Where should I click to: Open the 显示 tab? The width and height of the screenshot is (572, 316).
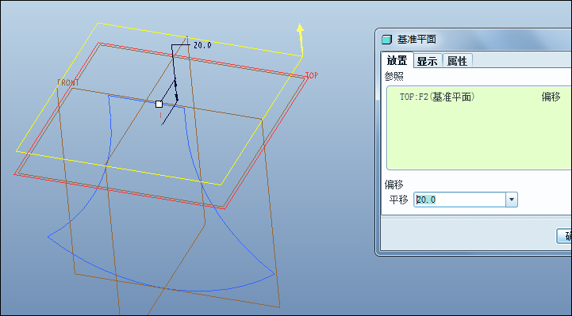[x=428, y=61]
